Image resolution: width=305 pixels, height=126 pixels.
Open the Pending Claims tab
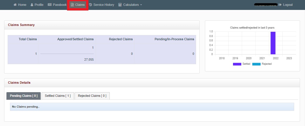pyautogui.click(x=23, y=96)
